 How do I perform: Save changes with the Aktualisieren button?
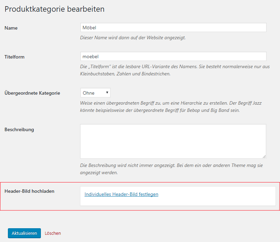(24, 233)
